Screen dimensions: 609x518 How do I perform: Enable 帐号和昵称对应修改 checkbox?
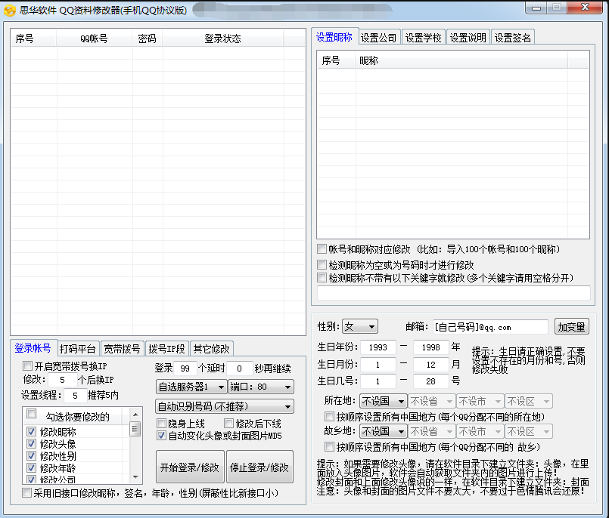point(322,249)
